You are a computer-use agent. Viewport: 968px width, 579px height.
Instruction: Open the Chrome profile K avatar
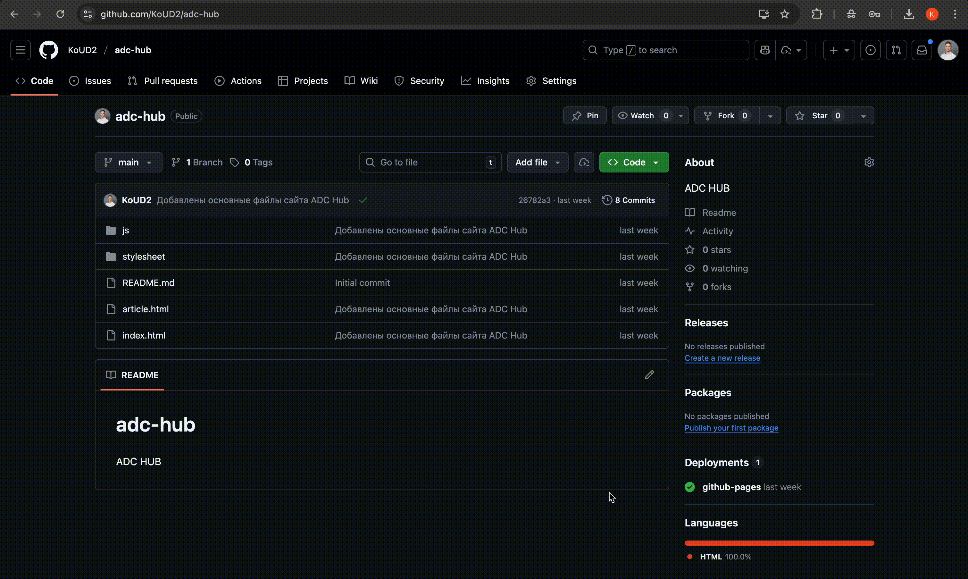pyautogui.click(x=932, y=14)
